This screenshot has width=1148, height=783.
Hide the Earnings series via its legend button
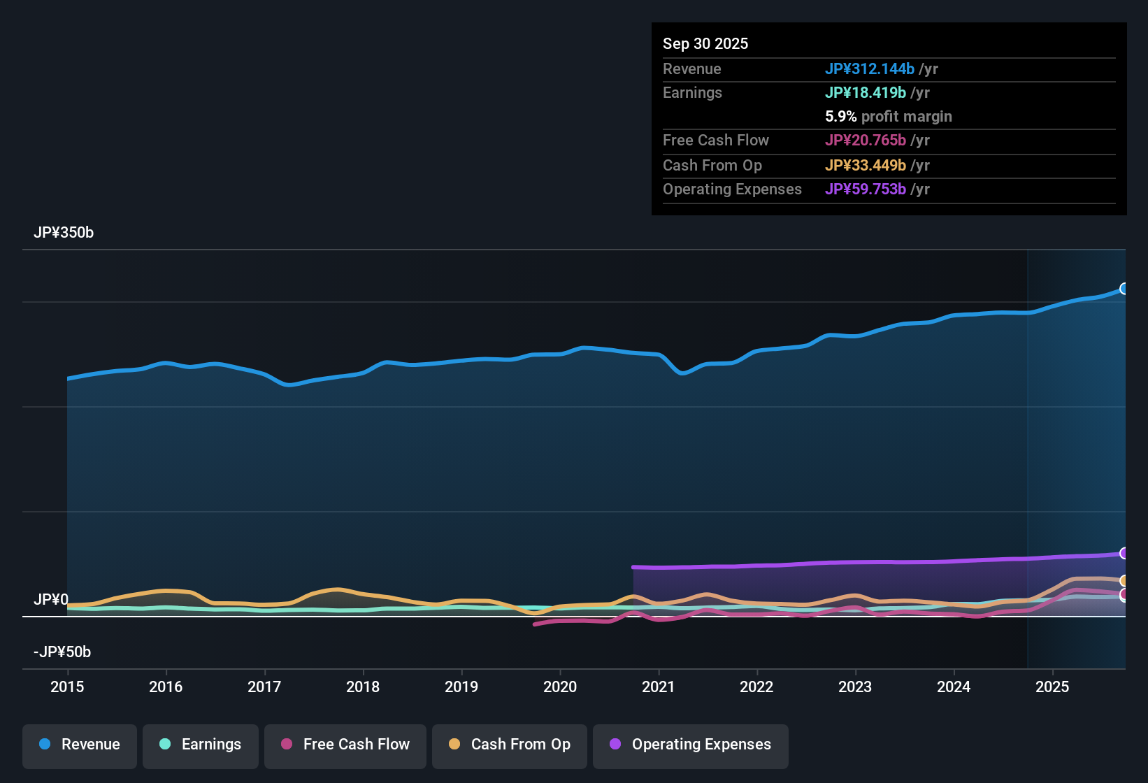[x=200, y=745]
